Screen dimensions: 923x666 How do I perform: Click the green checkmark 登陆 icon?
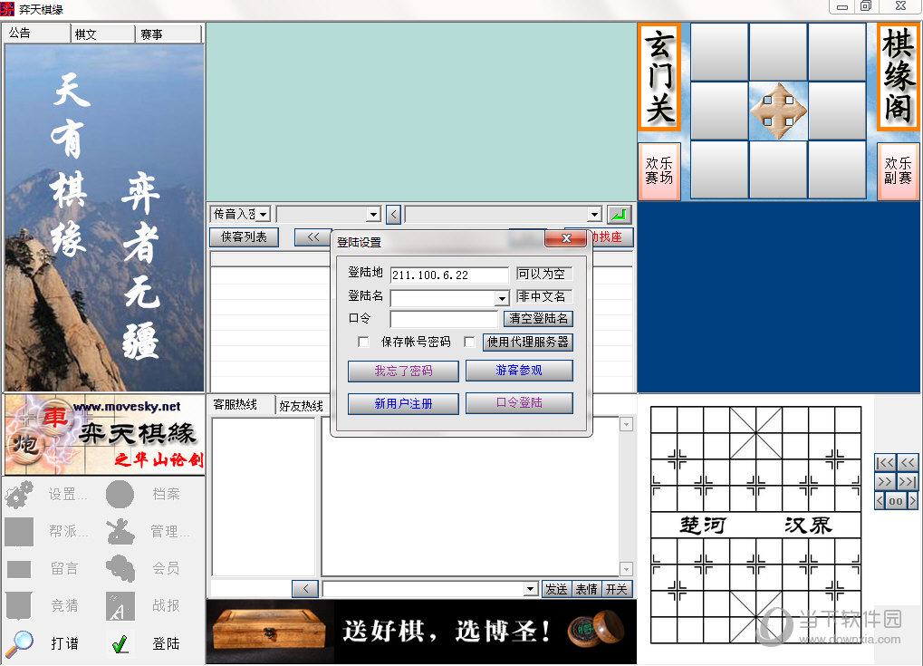pos(120,643)
